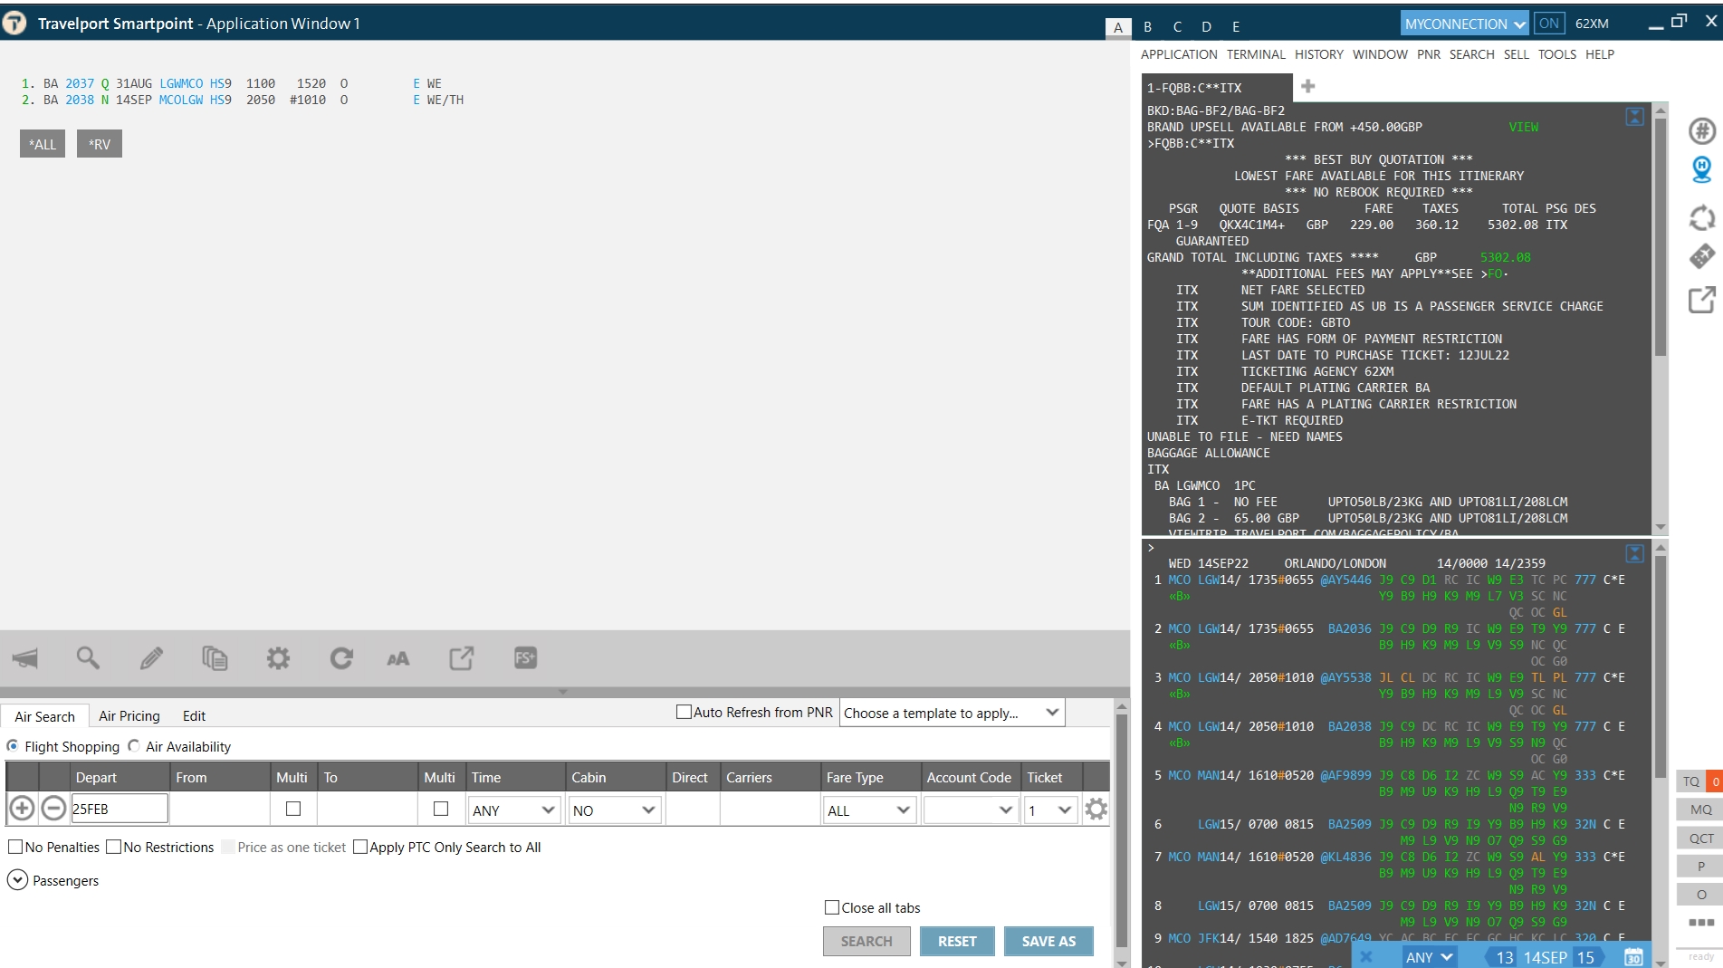1723x968 pixels.
Task: Click the pencil edit icon
Action: [151, 658]
